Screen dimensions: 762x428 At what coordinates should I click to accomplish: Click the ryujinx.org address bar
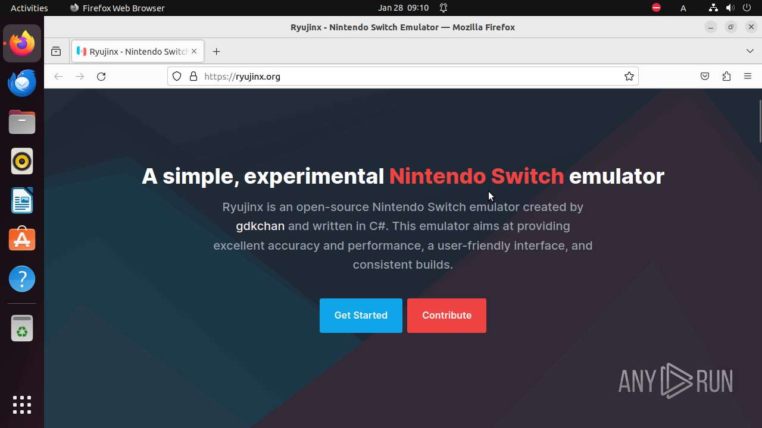click(x=403, y=76)
